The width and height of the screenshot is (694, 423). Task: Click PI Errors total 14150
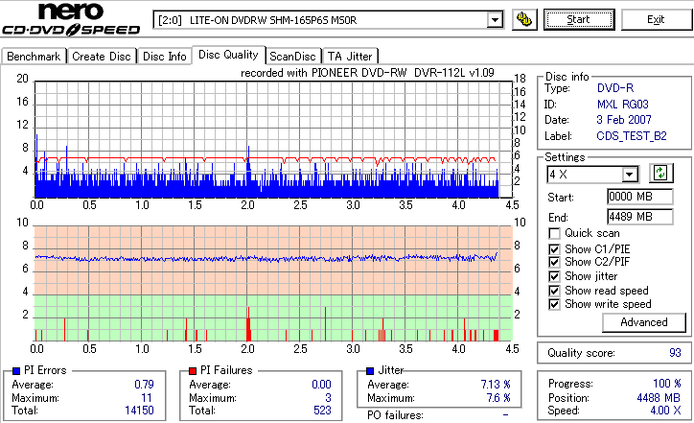point(139,411)
